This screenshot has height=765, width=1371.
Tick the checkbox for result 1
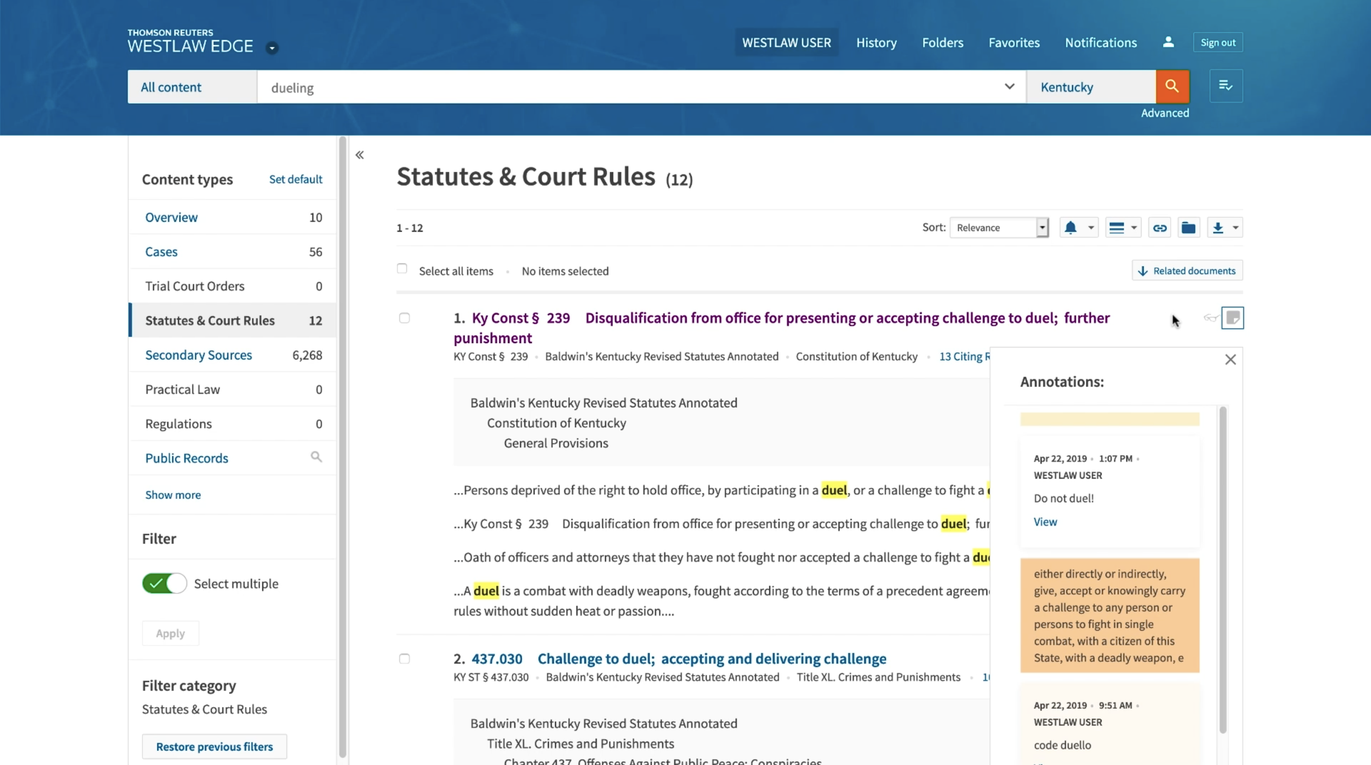coord(405,318)
